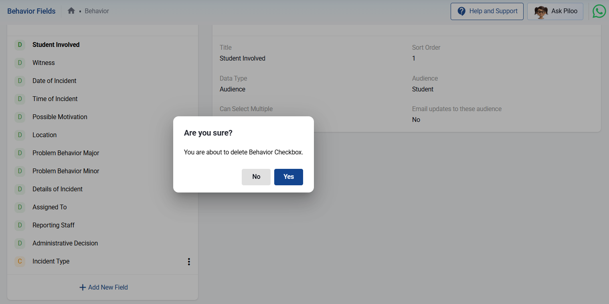Click Behavior breadcrumb link
Image resolution: width=609 pixels, height=304 pixels.
click(x=97, y=11)
